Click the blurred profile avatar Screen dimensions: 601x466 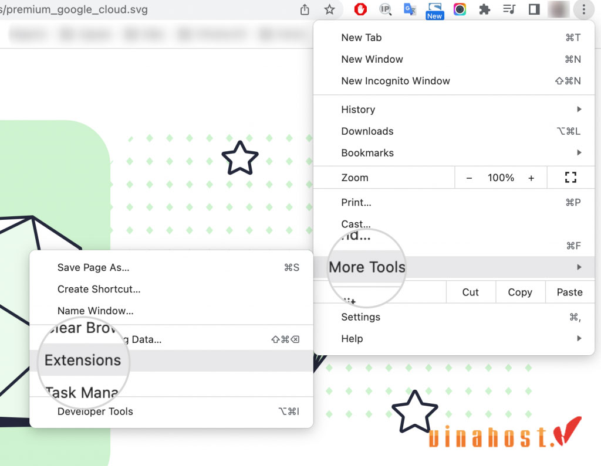[559, 9]
